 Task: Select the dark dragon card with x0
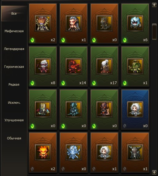pyautogui.click(x=104, y=24)
